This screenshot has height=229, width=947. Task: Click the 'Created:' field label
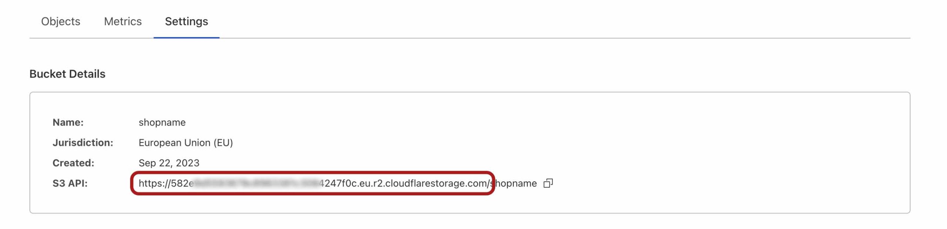coord(73,163)
